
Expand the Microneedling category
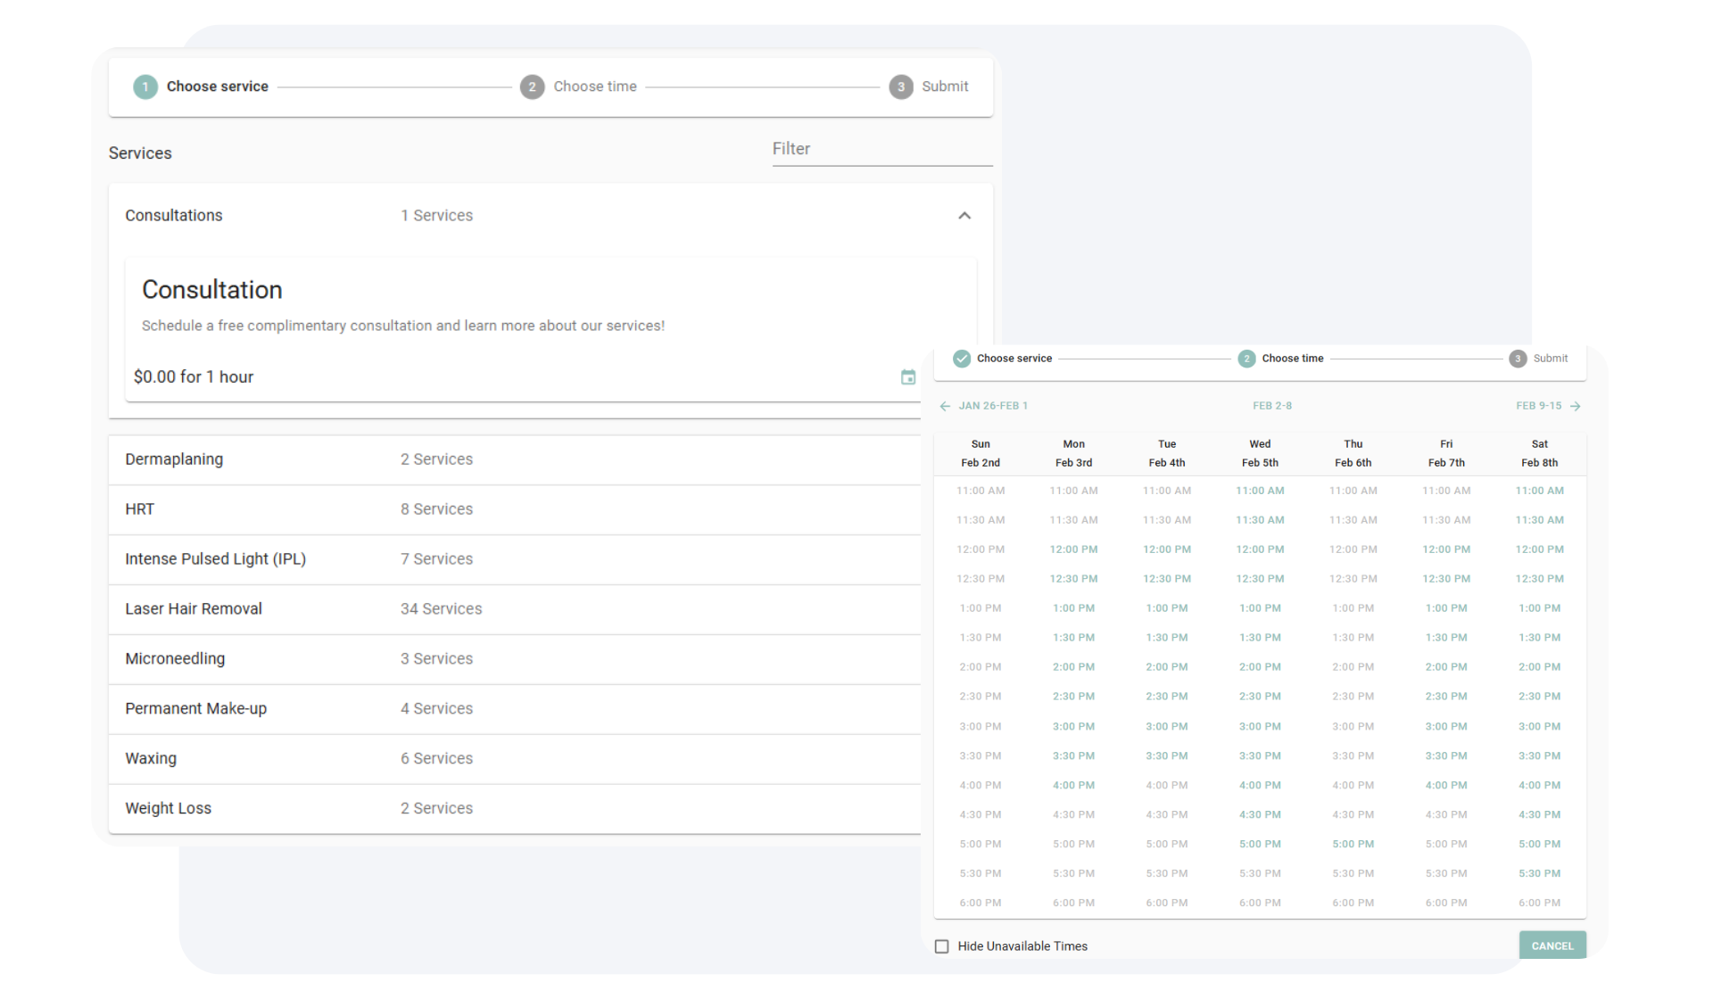515,659
